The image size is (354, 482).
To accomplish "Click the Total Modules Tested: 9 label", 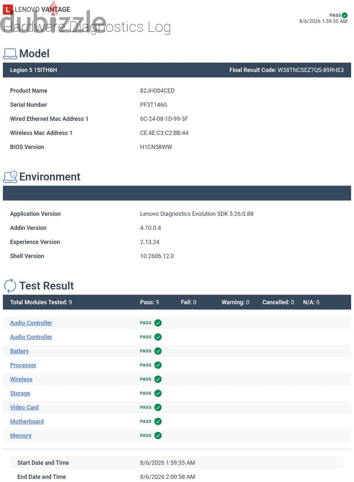I will 41,302.
